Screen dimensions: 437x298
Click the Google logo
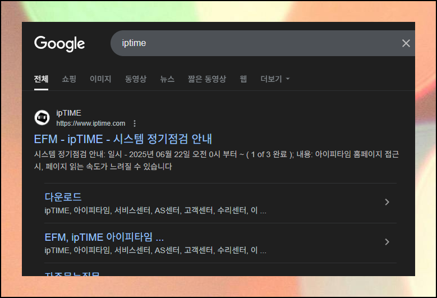pyautogui.click(x=59, y=43)
